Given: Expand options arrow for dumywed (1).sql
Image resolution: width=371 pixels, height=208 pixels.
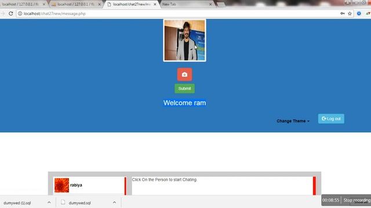Looking at the screenshot, I should tap(49, 203).
